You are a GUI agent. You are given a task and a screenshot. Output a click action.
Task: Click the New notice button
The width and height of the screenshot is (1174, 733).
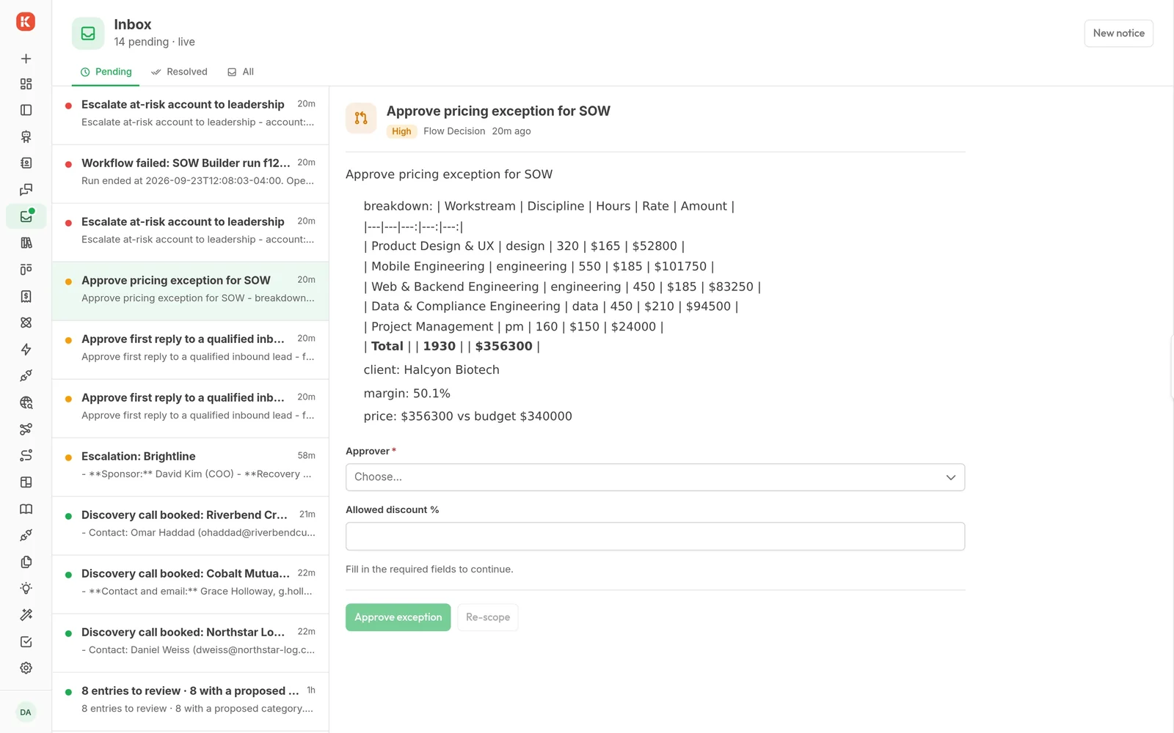pos(1118,33)
